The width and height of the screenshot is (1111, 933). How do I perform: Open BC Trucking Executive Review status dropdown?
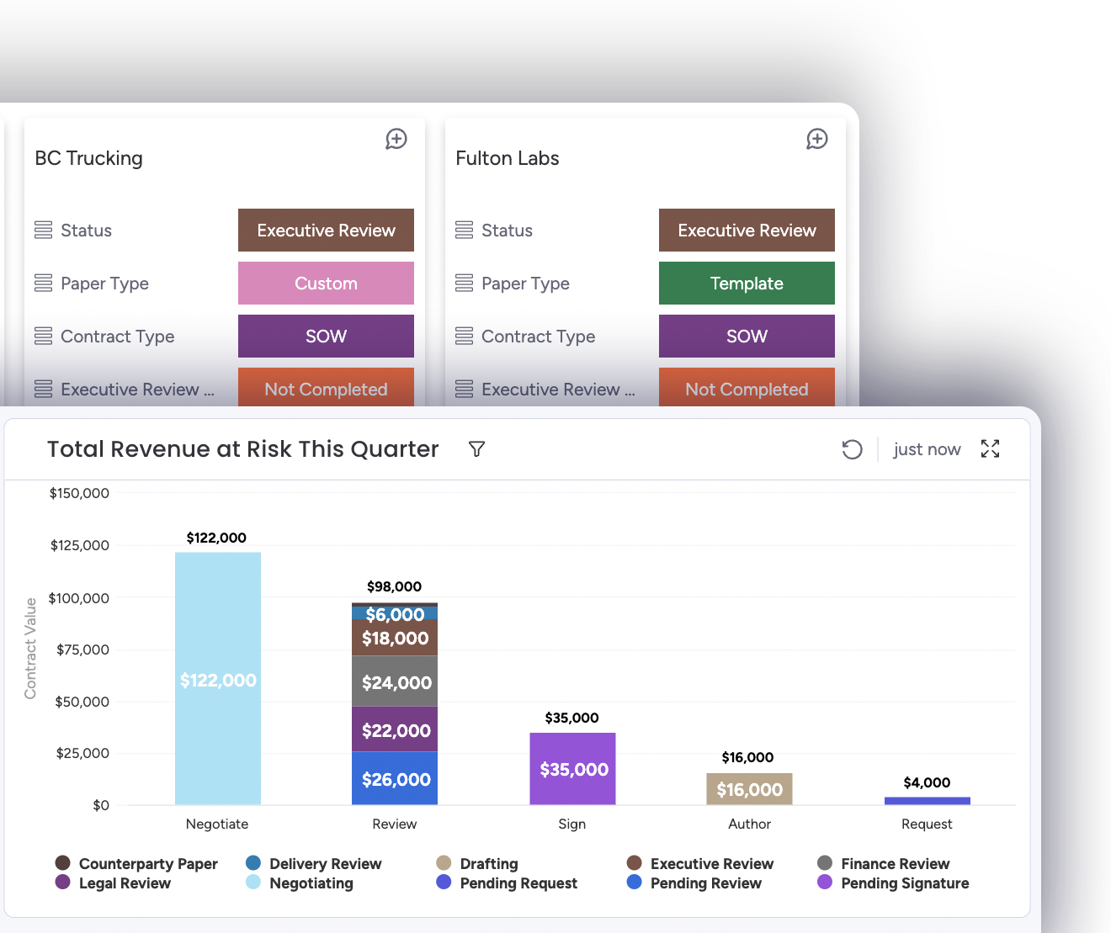pyautogui.click(x=326, y=231)
